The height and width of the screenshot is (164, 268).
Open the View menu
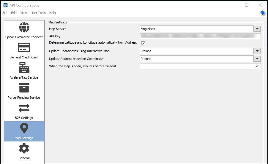(23, 13)
